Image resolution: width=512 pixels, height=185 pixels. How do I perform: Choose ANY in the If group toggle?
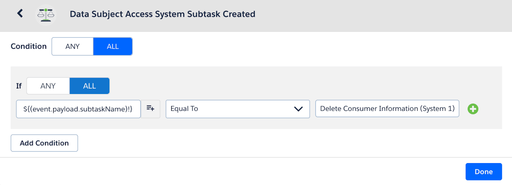(x=48, y=86)
